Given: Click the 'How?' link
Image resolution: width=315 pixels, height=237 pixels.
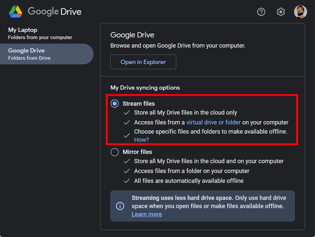Looking at the screenshot, I should tap(141, 140).
